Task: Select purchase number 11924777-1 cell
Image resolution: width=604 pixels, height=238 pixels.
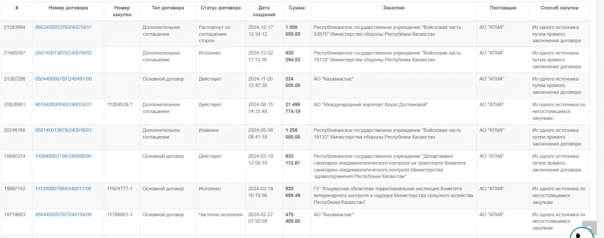Action: (120, 189)
